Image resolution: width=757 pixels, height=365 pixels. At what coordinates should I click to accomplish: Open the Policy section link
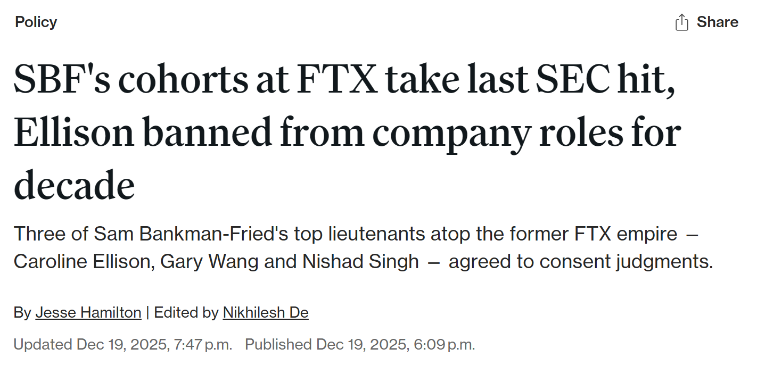(x=36, y=22)
